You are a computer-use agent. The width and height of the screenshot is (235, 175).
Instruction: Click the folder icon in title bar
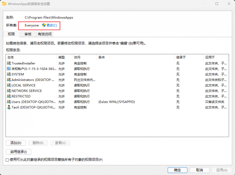4,4
